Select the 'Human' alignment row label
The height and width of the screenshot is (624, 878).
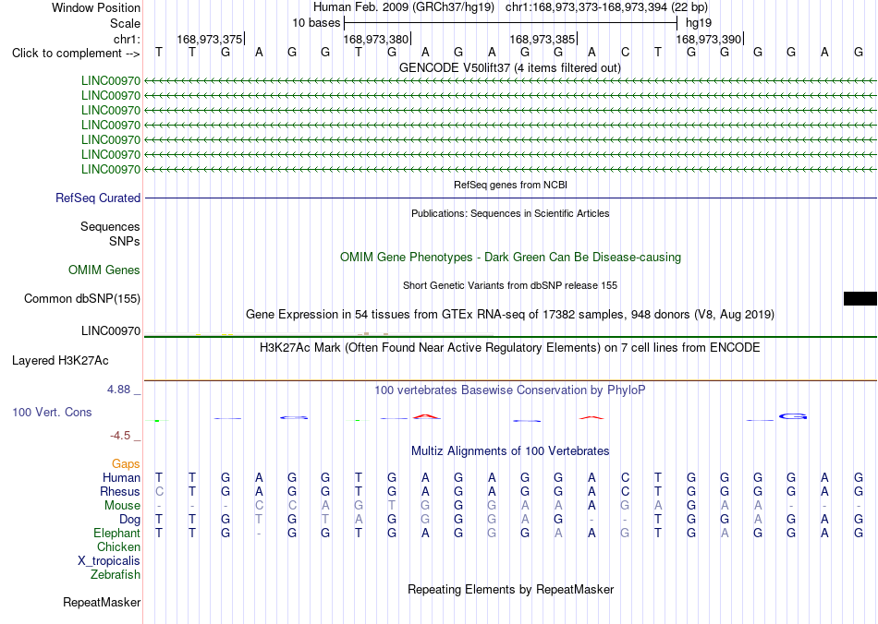[x=121, y=477]
